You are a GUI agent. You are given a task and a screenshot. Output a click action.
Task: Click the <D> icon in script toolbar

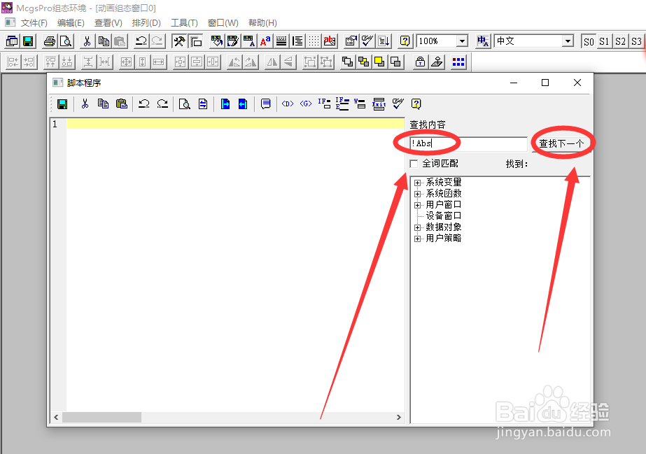[x=288, y=104]
